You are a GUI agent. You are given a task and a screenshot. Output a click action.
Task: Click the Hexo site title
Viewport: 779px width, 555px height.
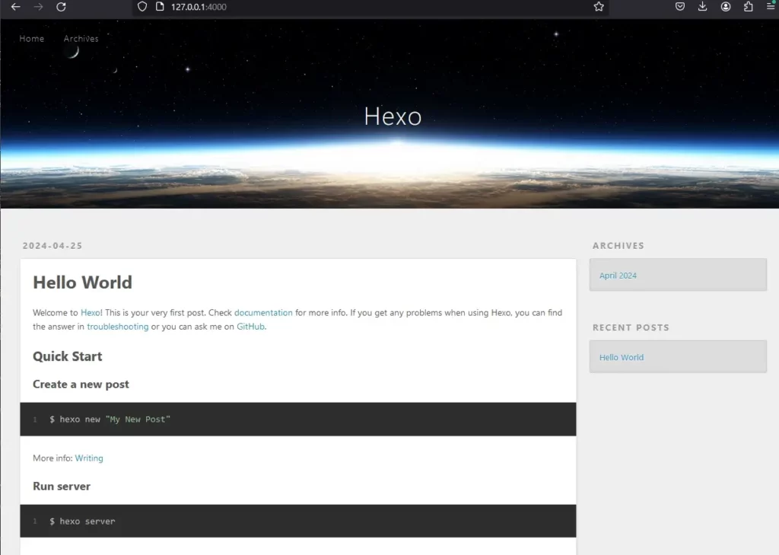[x=393, y=116]
